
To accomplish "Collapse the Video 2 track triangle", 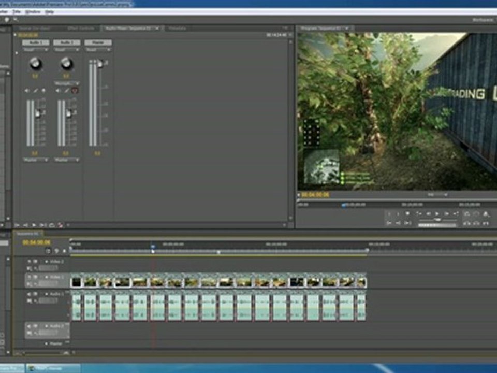I will [46, 261].
